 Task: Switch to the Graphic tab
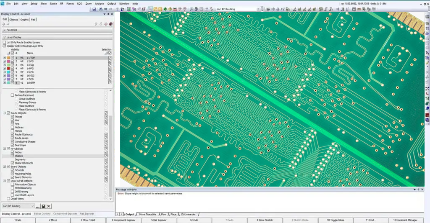[x=24, y=19]
